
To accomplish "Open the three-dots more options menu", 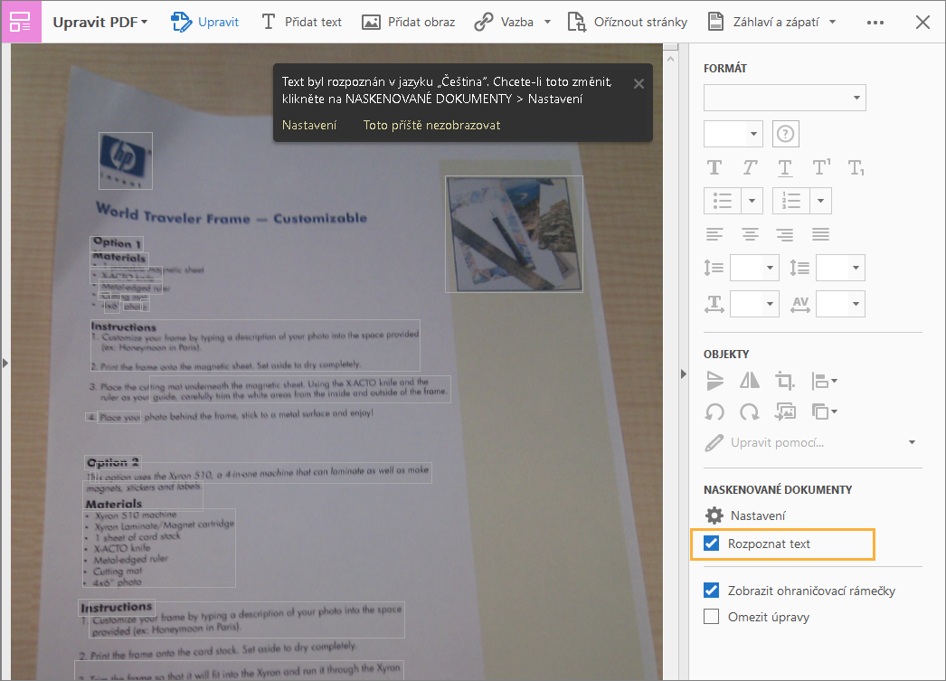I will click(x=875, y=23).
